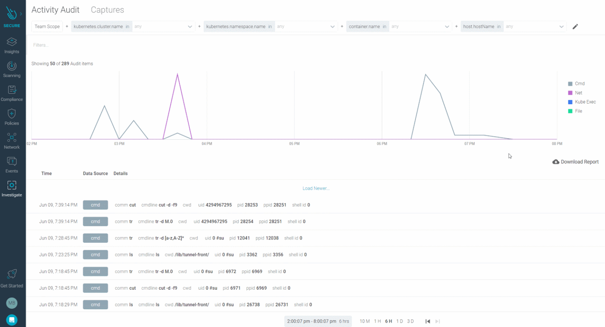This screenshot has height=327, width=605.
Task: Toggle the Kube Exec legend series
Action: point(585,102)
